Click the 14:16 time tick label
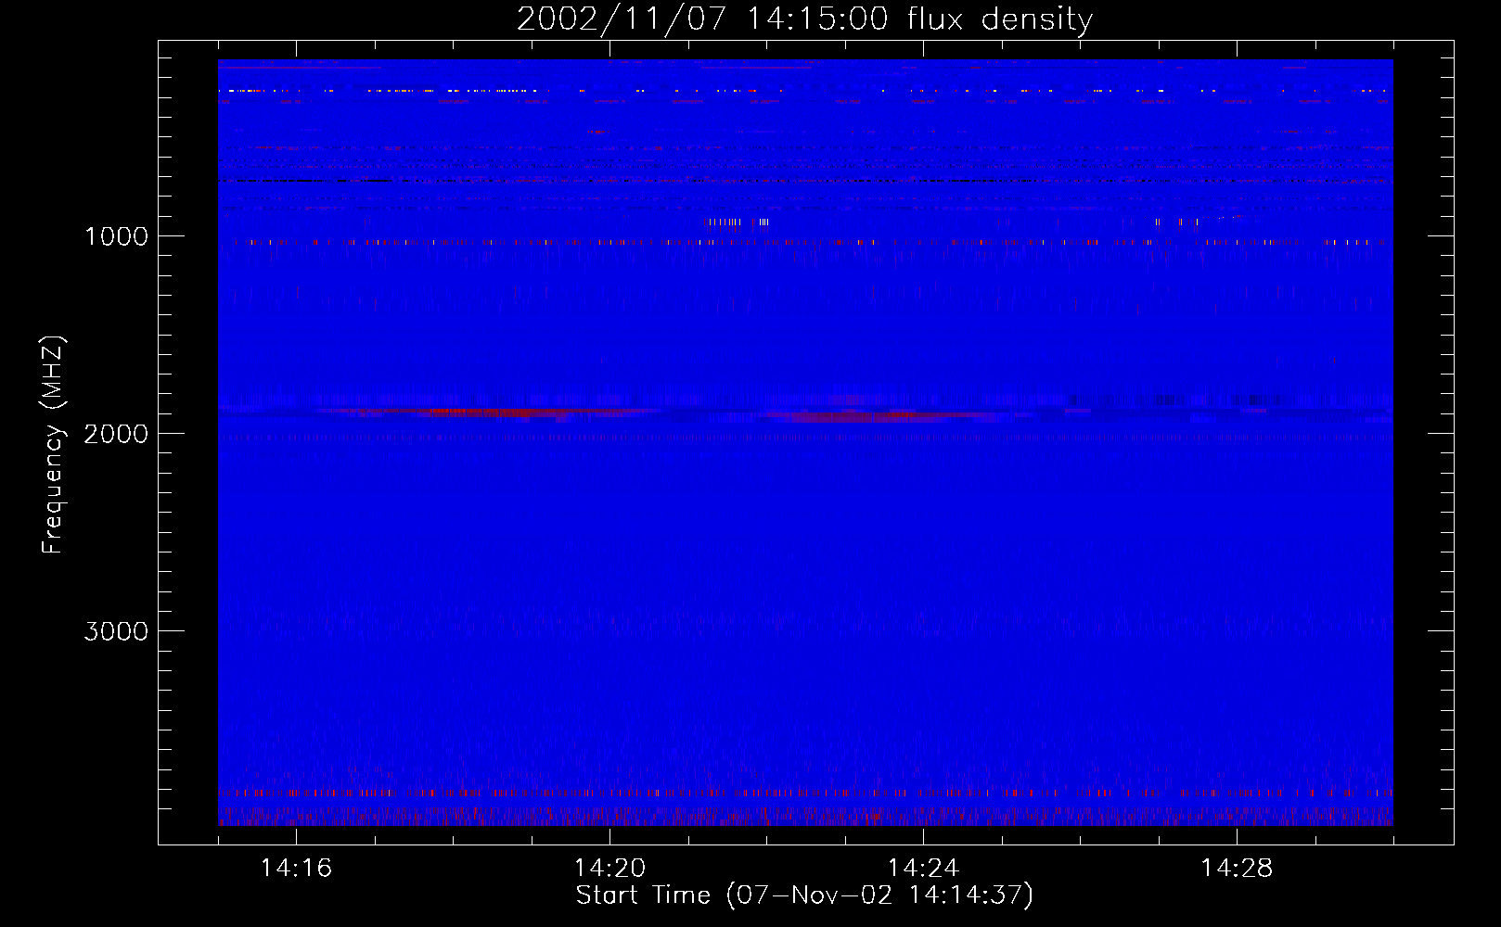The image size is (1501, 927). 296,868
